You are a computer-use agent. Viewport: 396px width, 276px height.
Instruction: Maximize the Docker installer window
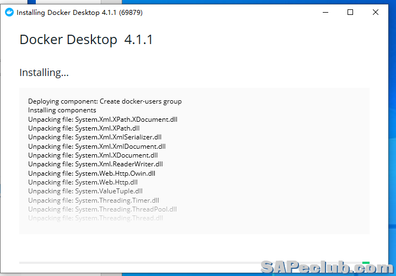(x=350, y=12)
